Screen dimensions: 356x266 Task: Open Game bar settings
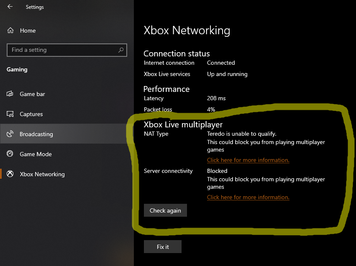coord(67,94)
